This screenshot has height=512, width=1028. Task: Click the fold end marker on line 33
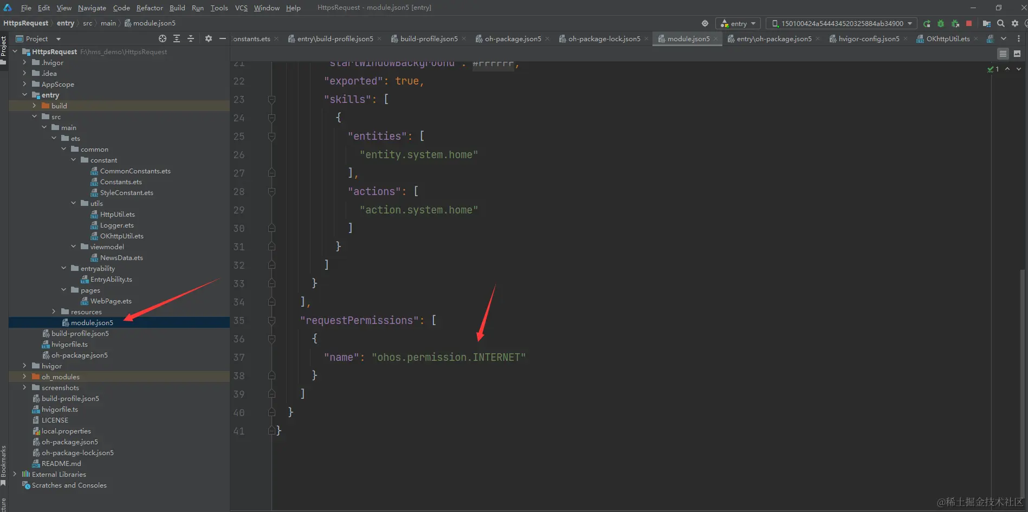coord(271,283)
